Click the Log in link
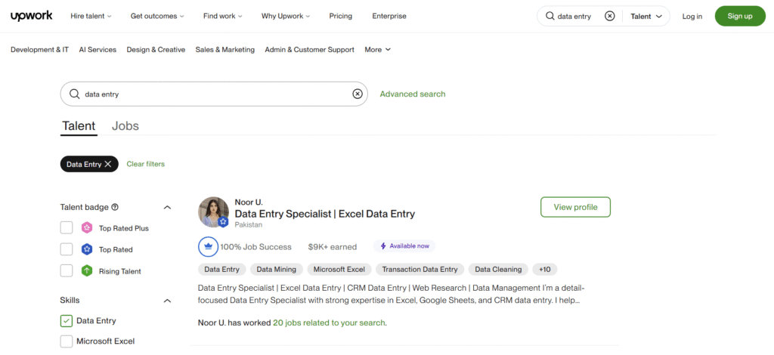Viewport: 774px width, 355px height. pos(692,16)
